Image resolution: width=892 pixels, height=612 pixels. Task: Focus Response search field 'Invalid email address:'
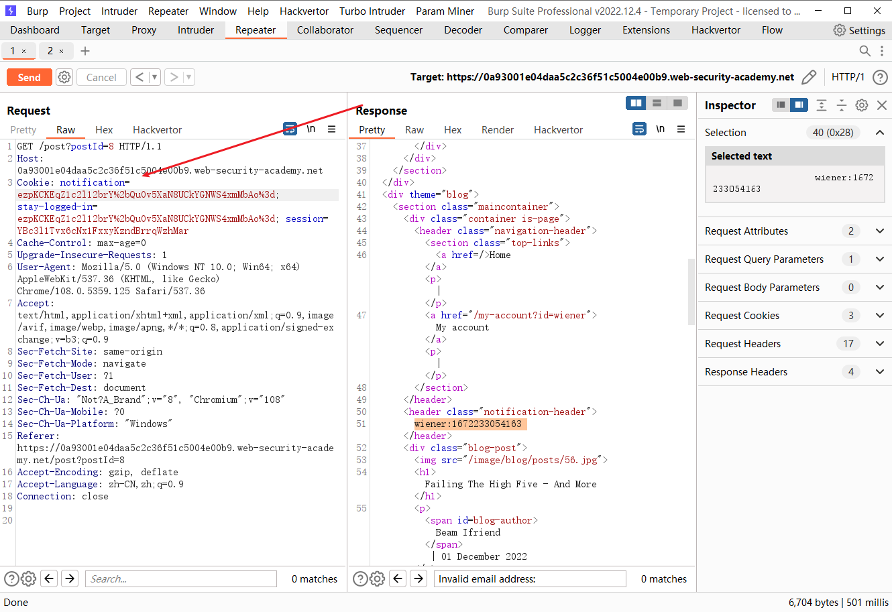tap(530, 578)
